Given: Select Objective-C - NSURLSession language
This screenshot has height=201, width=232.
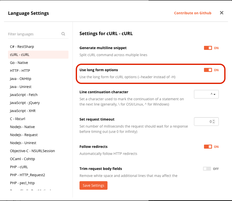Looking at the screenshot, I should (x=32, y=151).
